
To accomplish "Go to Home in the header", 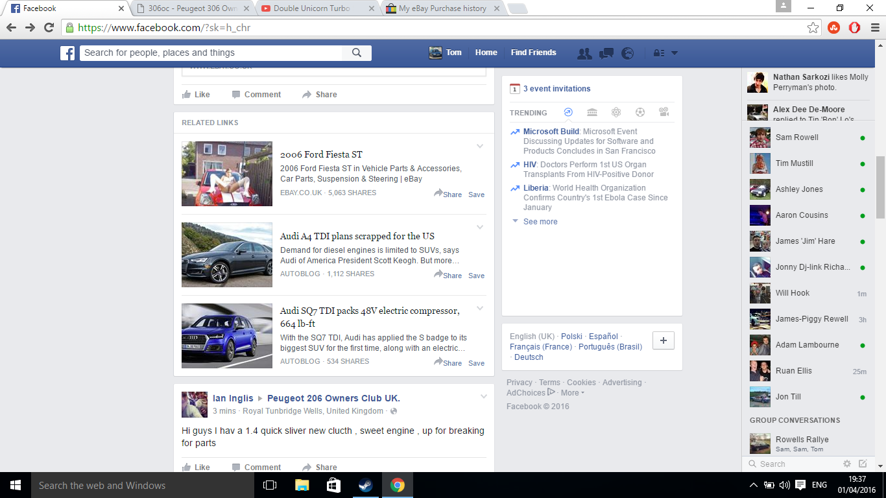I will coord(486,53).
